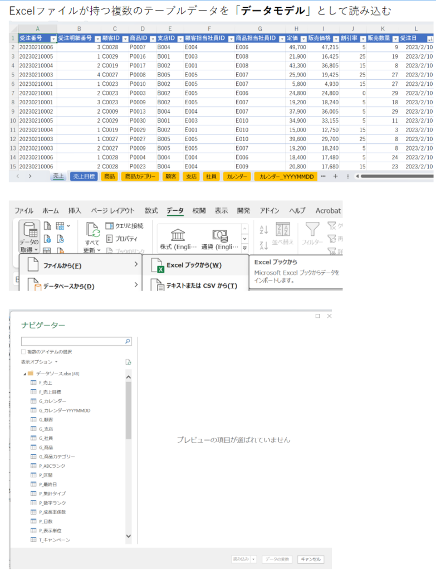The height and width of the screenshot is (571, 436).
Task: Switch to カレンダー_YYYYMMDD sheet tab
Action: (286, 176)
